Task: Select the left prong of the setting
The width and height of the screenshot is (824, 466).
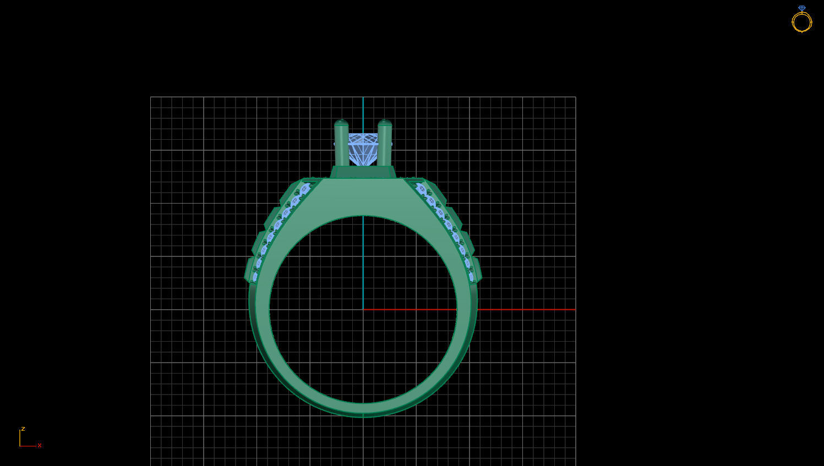Action: click(341, 143)
